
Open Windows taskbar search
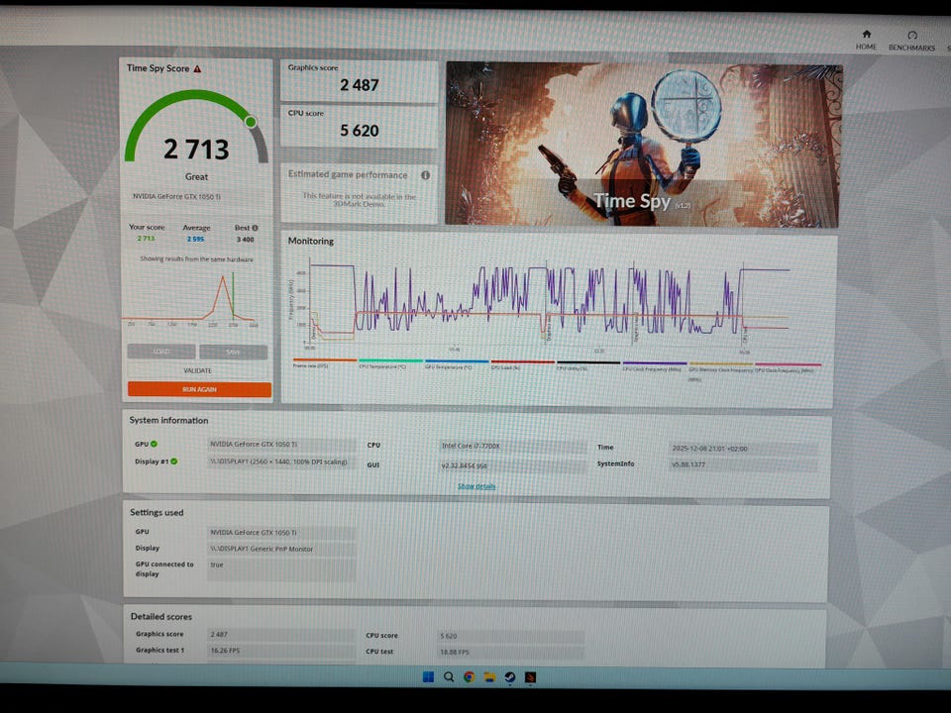point(449,676)
